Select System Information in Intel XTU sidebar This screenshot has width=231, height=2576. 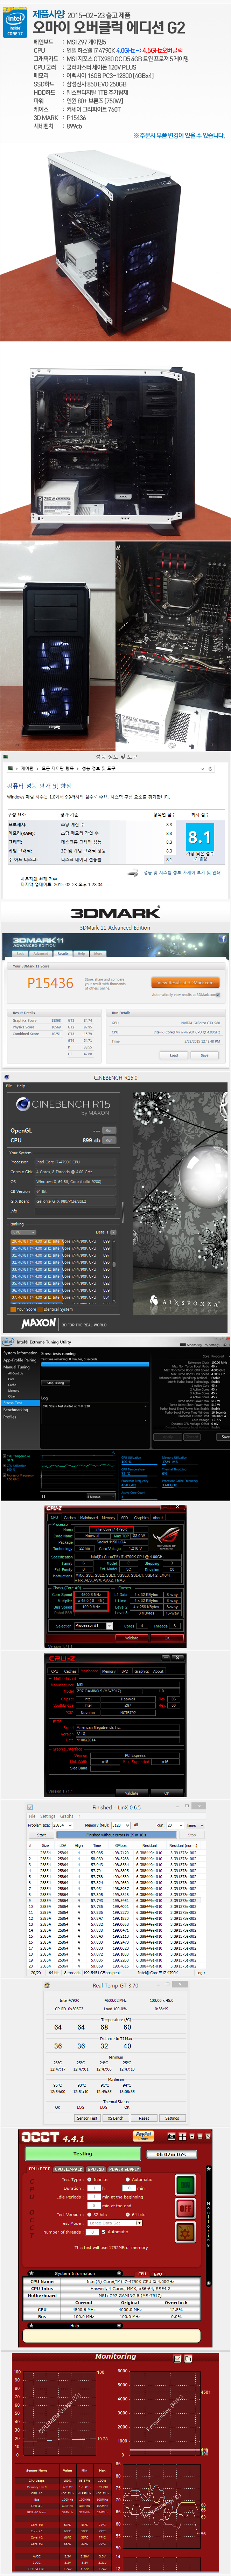point(20,1353)
